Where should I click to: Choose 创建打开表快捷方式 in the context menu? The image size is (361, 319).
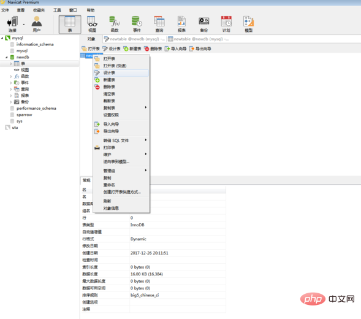point(121,192)
